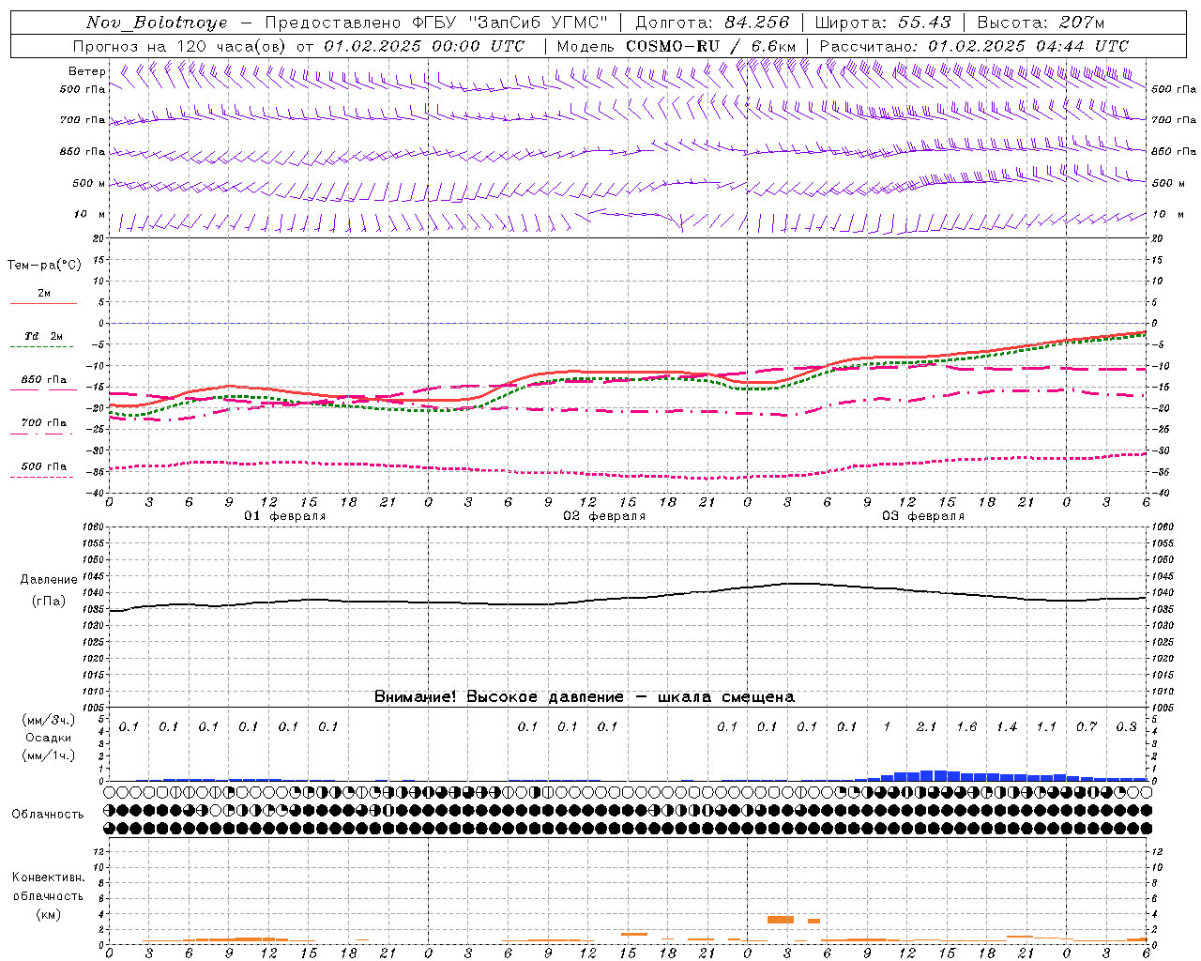1201x961 pixels.
Task: Click the elevation value 207м
Action: [1082, 23]
